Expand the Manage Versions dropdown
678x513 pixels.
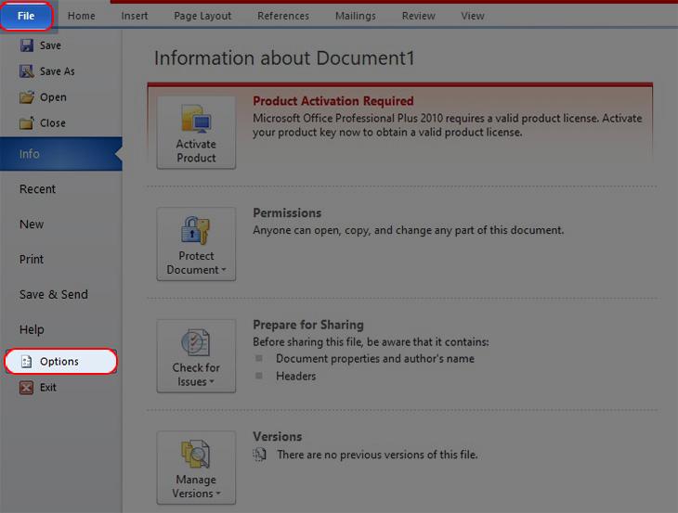pyautogui.click(x=196, y=468)
